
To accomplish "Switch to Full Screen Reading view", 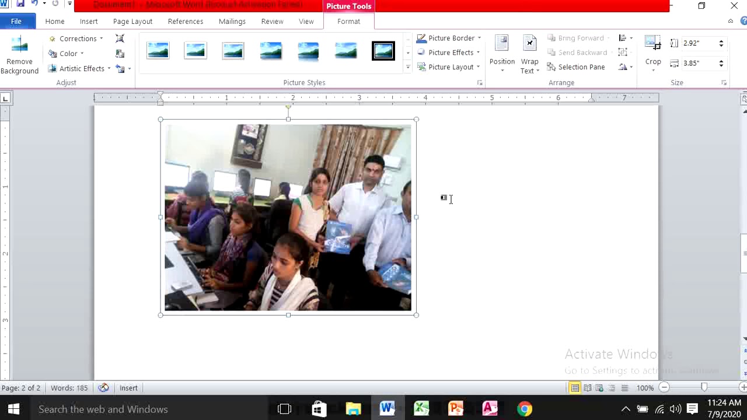I will pos(588,388).
